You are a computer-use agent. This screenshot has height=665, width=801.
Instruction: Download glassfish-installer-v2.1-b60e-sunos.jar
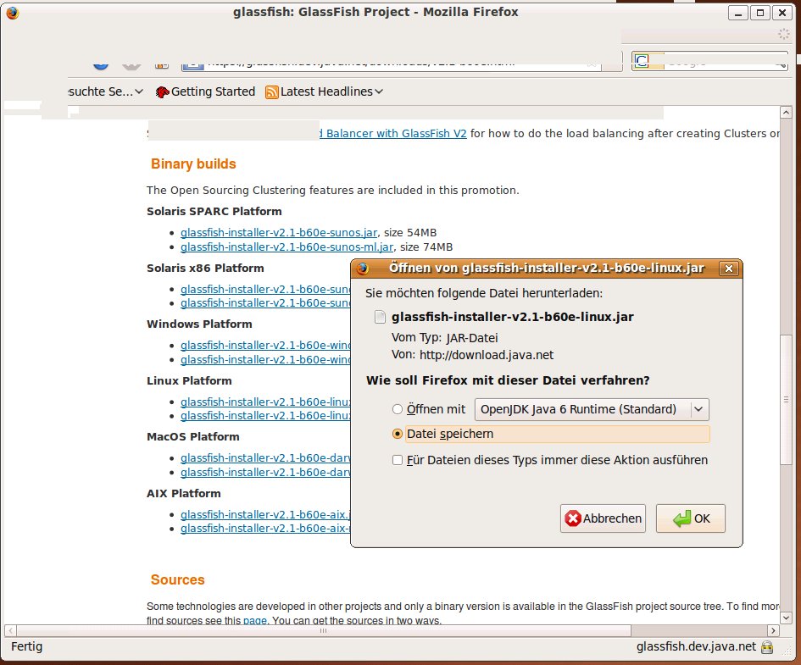coord(279,233)
